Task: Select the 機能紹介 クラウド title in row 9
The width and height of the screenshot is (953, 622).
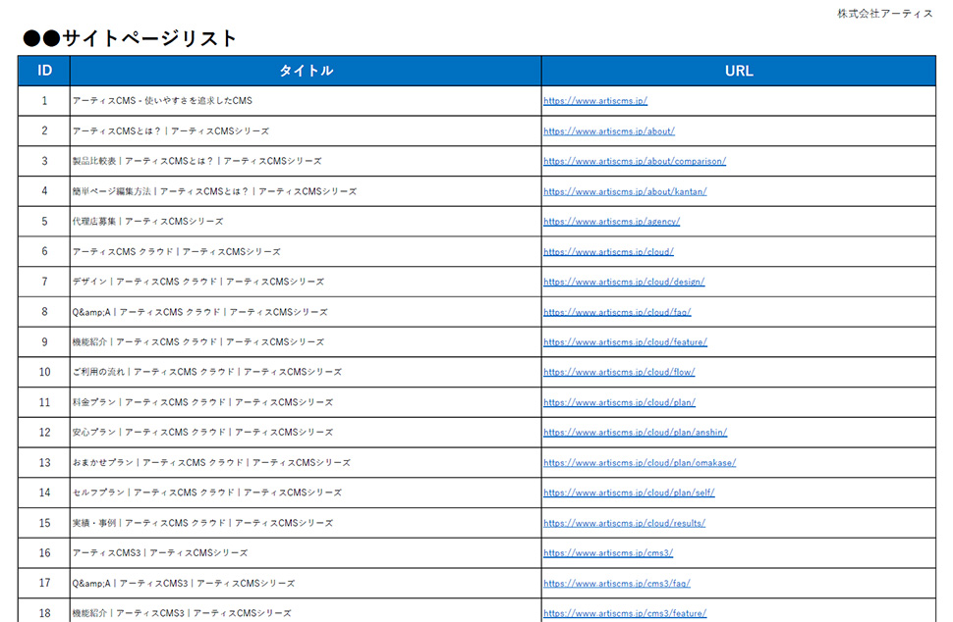Action: [306, 342]
